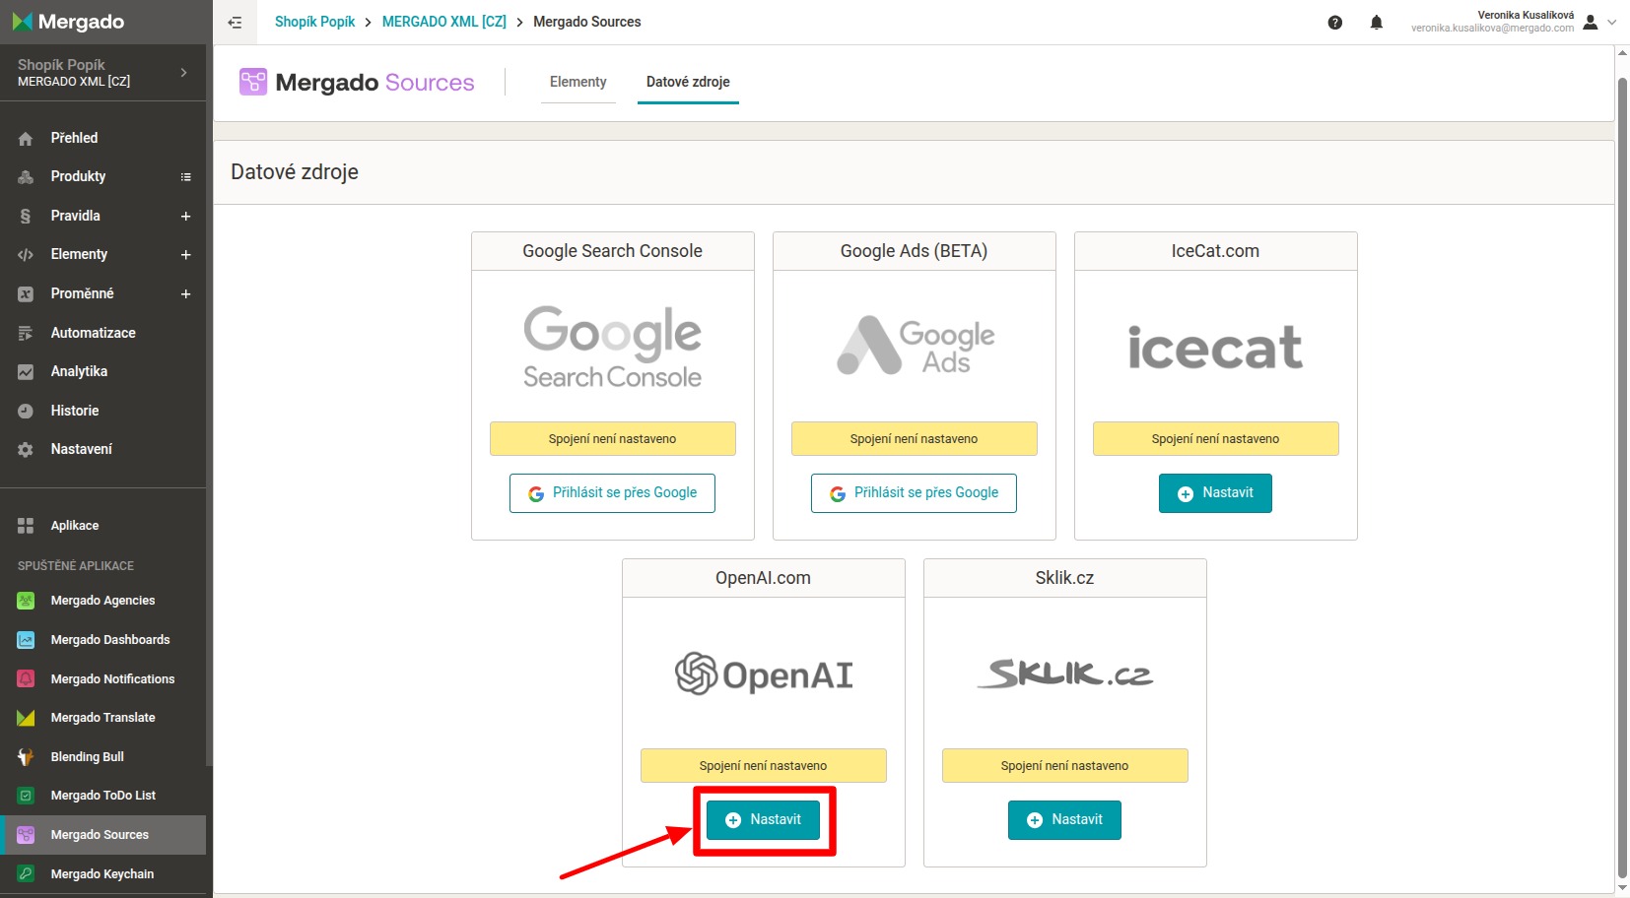Launch the Mergado Translate app icon
The image size is (1630, 898).
click(26, 718)
